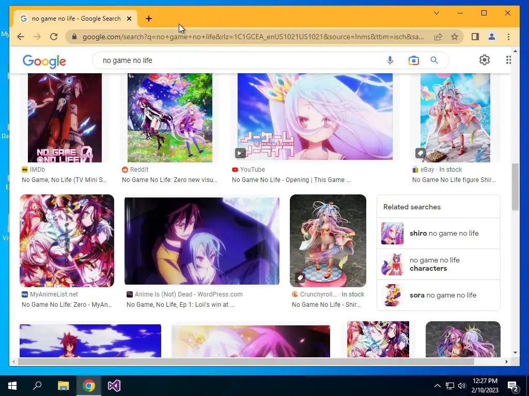Select the no game no life Google Search tab
Screen dimensions: 529x396
tap(75, 19)
